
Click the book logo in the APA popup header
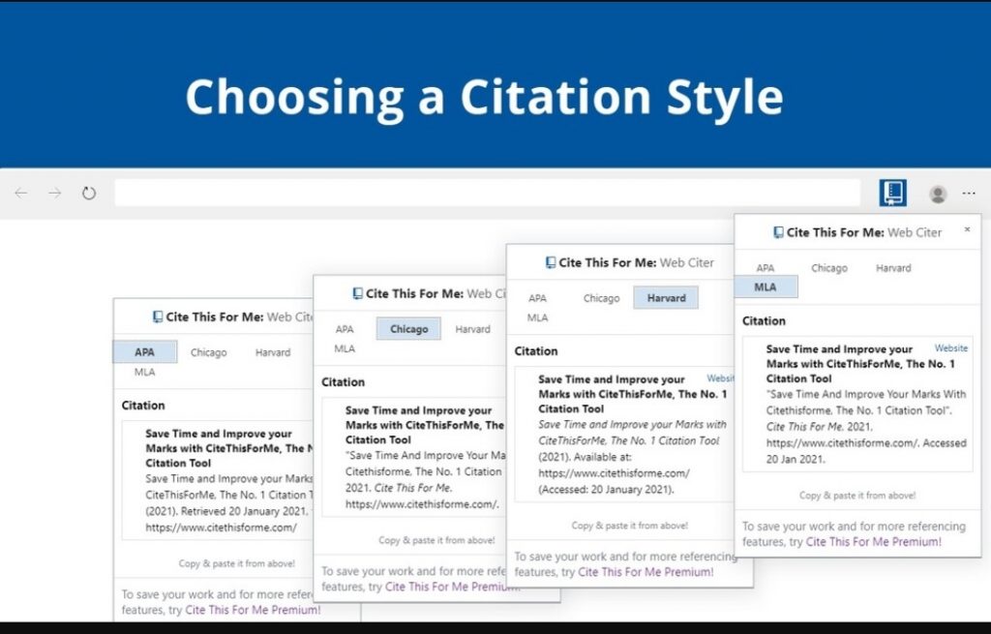point(158,317)
